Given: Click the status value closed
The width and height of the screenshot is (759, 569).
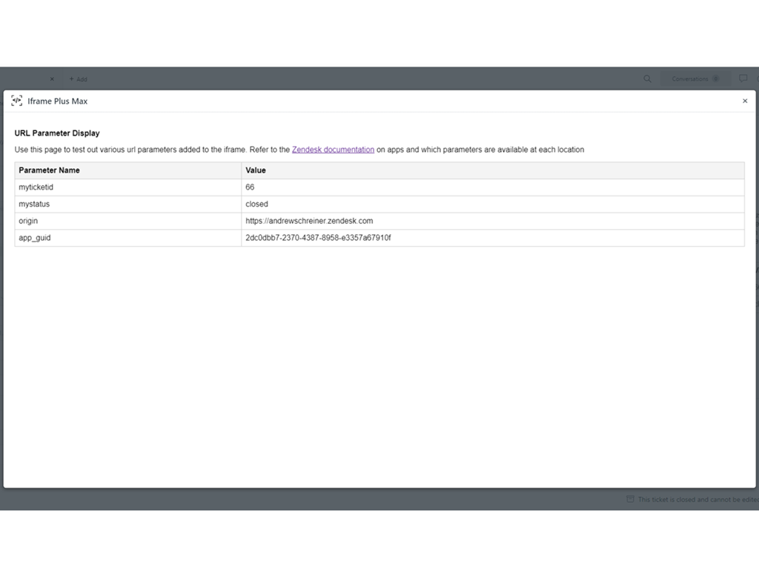Looking at the screenshot, I should coord(256,204).
